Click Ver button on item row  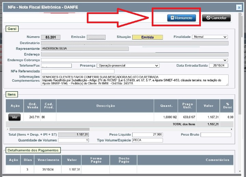14,117
